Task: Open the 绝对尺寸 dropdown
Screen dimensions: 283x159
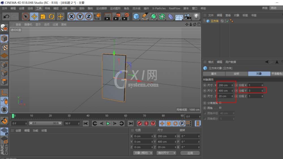Action: (166, 153)
